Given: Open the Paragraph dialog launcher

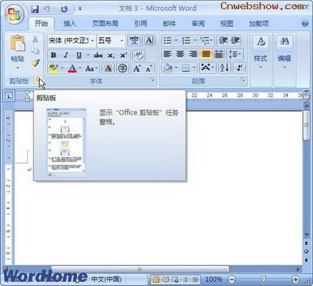Looking at the screenshot, I should pos(243,79).
